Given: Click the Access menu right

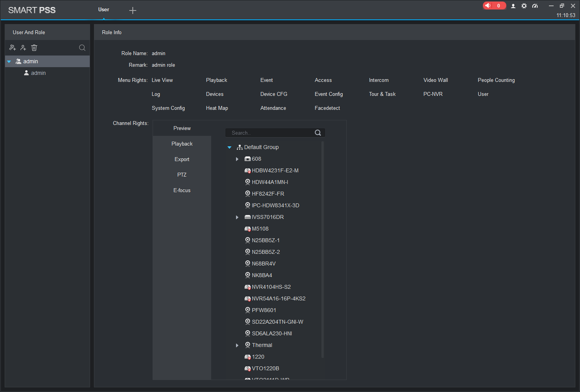Looking at the screenshot, I should tap(323, 80).
